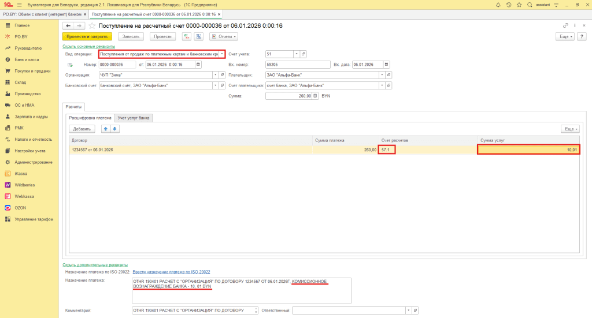The width and height of the screenshot is (592, 318).
Task: Switch to Учет услуг банка tab
Action: [x=134, y=118]
